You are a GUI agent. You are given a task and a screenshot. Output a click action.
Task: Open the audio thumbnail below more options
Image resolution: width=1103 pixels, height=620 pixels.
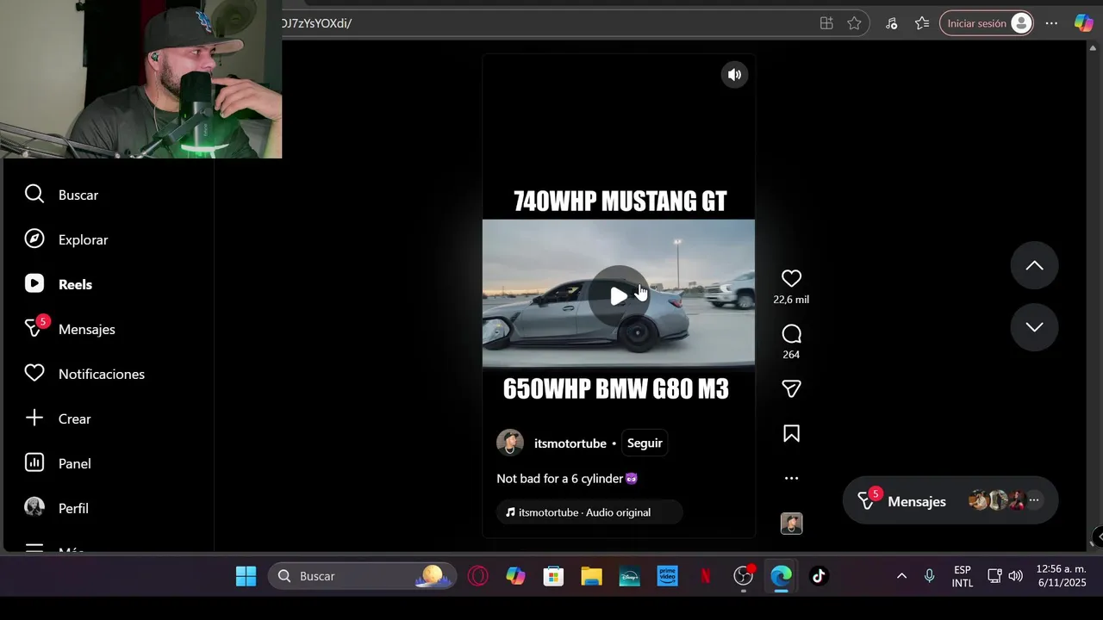791,524
